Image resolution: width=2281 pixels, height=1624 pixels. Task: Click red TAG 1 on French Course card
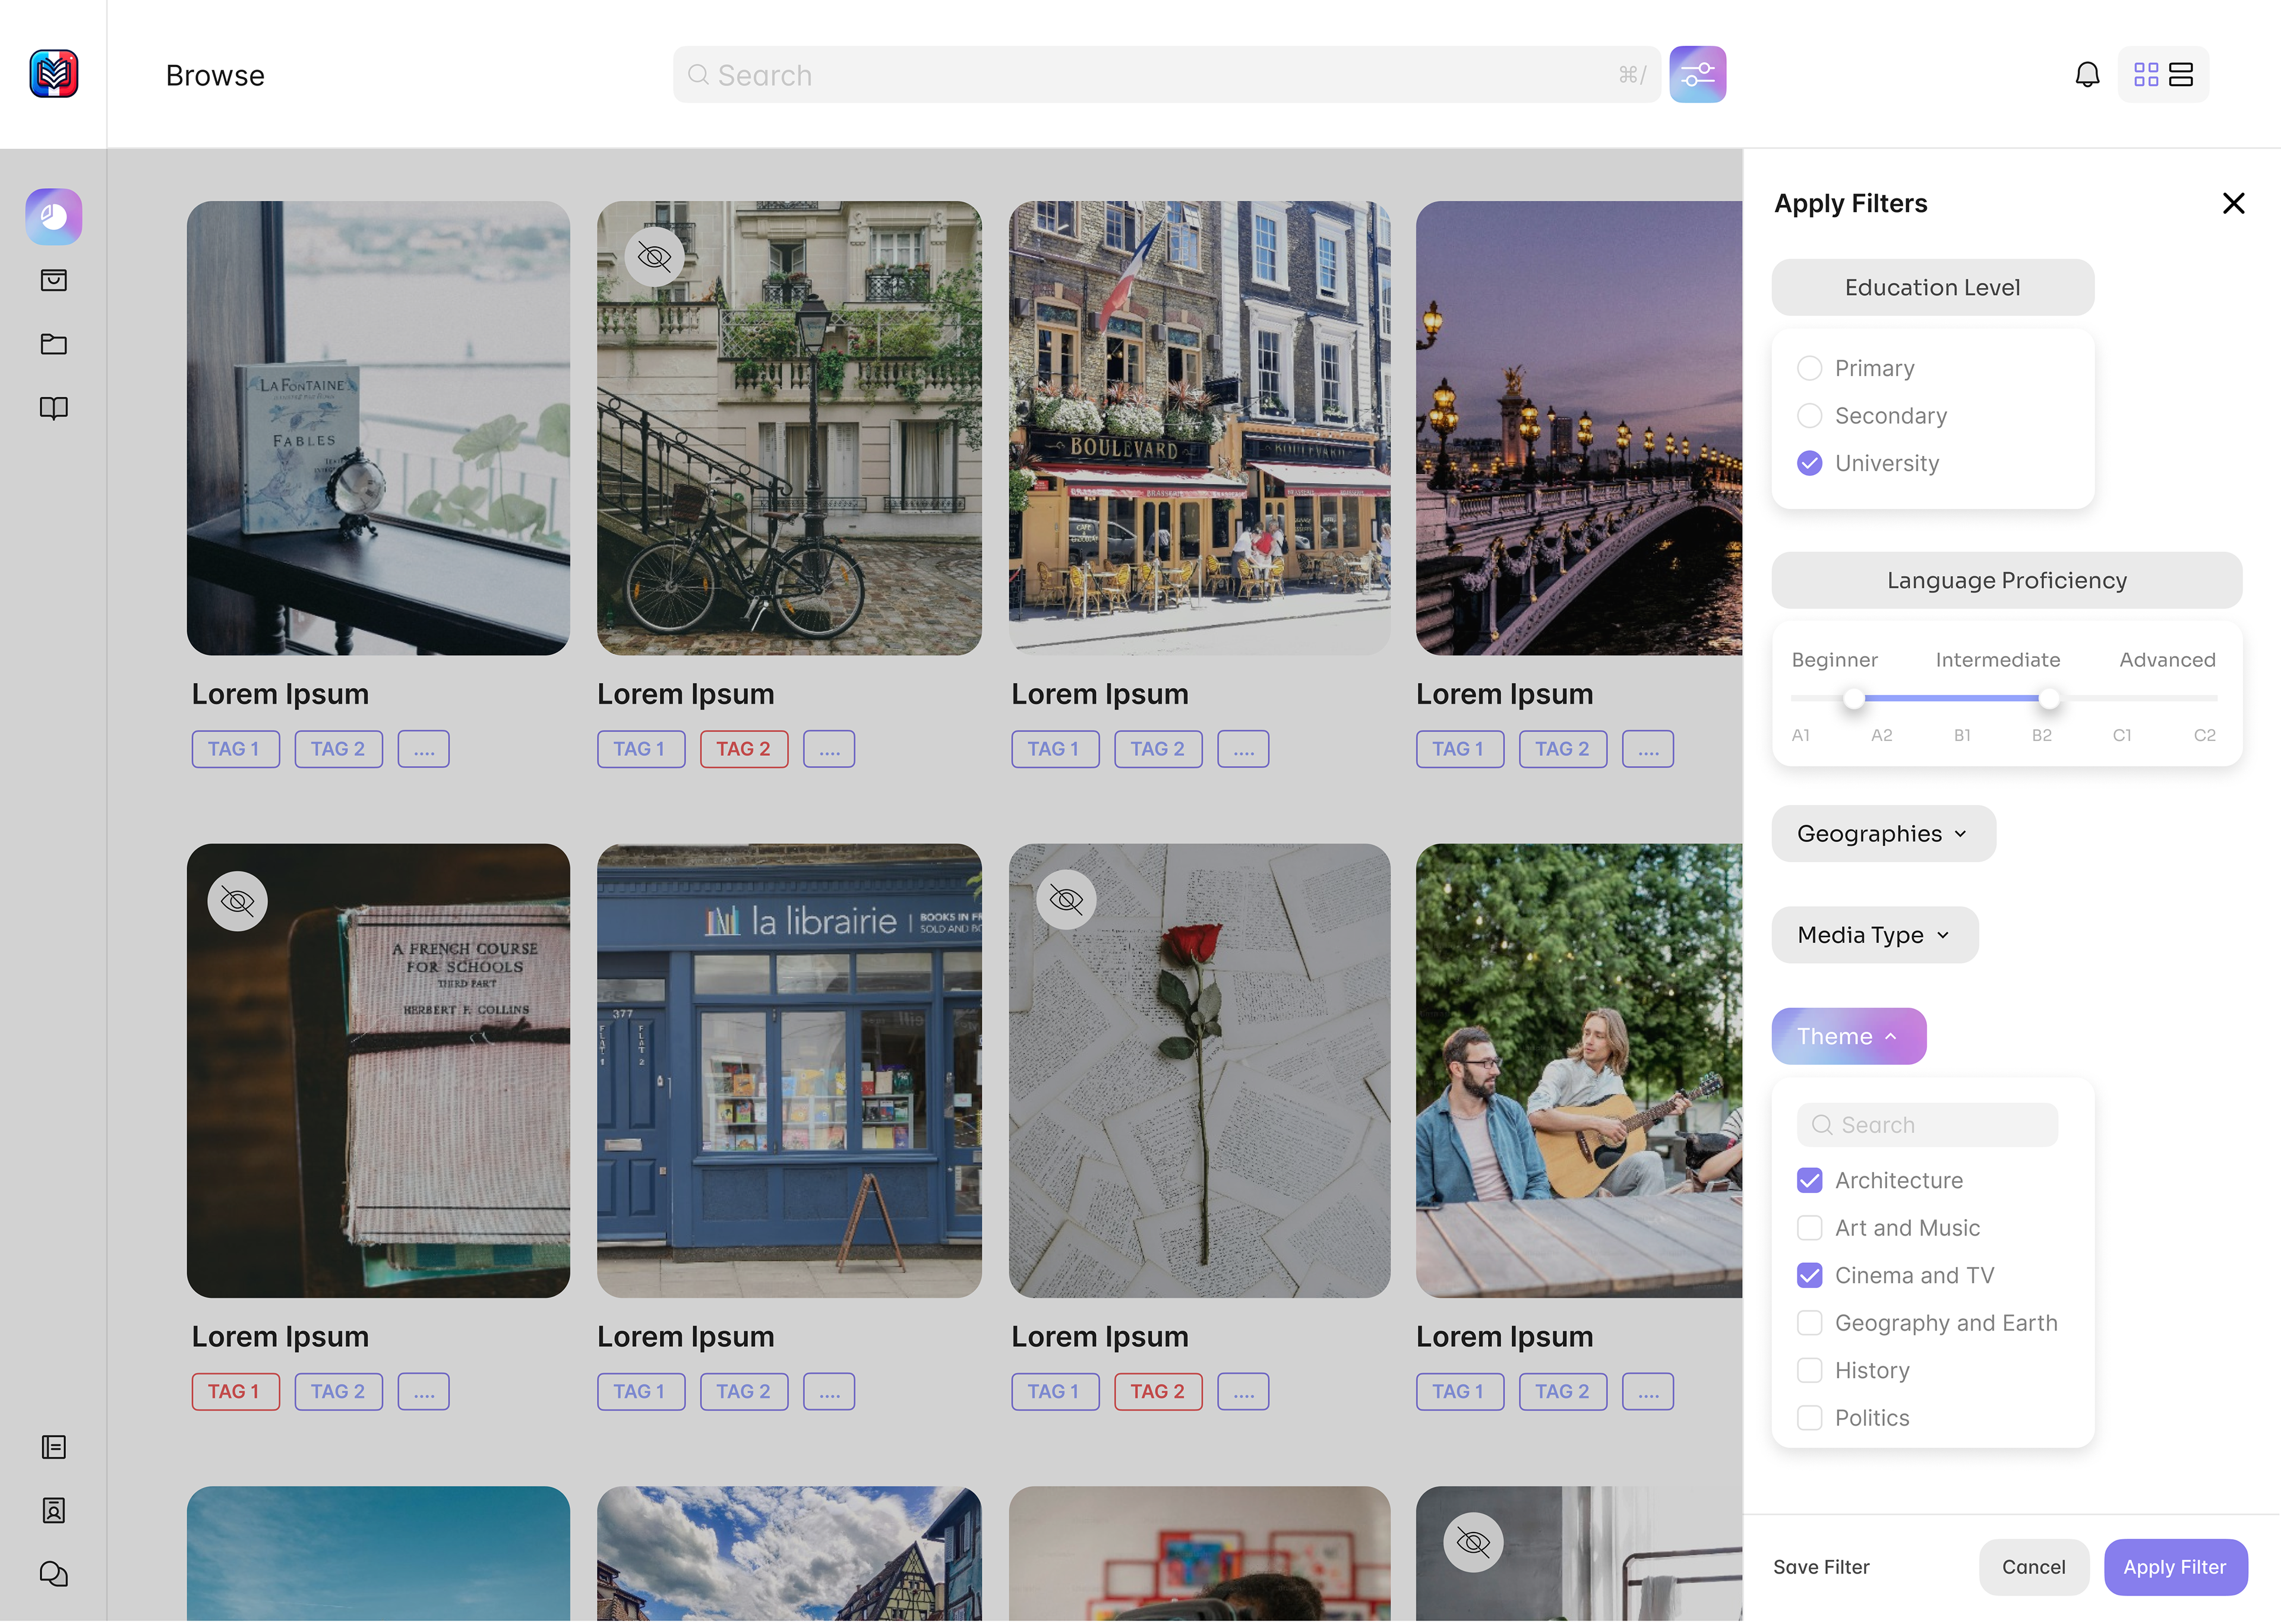pyautogui.click(x=235, y=1393)
